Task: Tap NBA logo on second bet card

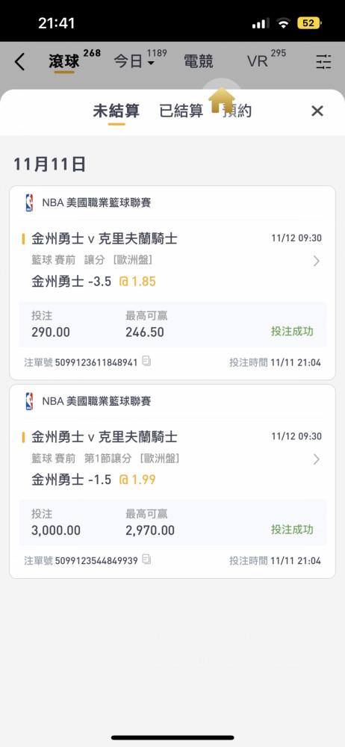Action: [30, 401]
